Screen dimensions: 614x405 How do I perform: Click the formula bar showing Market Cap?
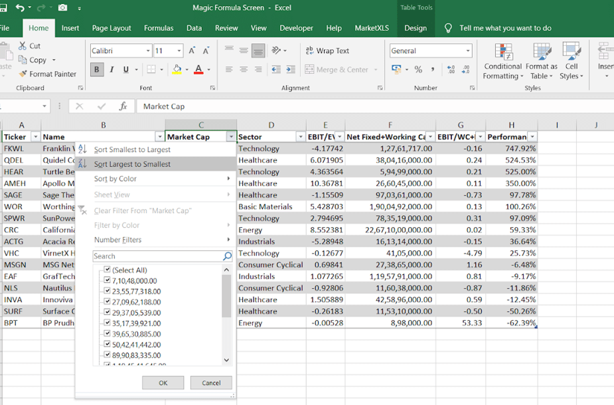[374, 106]
